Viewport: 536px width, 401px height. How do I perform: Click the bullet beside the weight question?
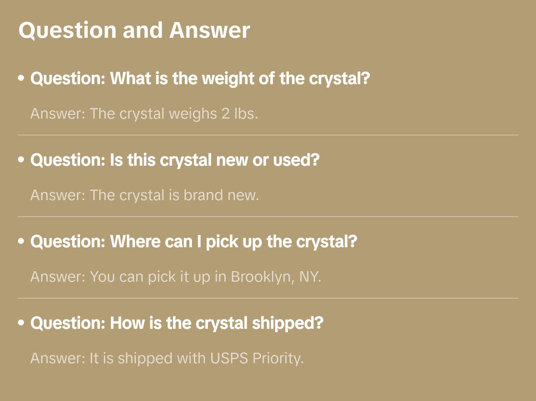[21, 78]
